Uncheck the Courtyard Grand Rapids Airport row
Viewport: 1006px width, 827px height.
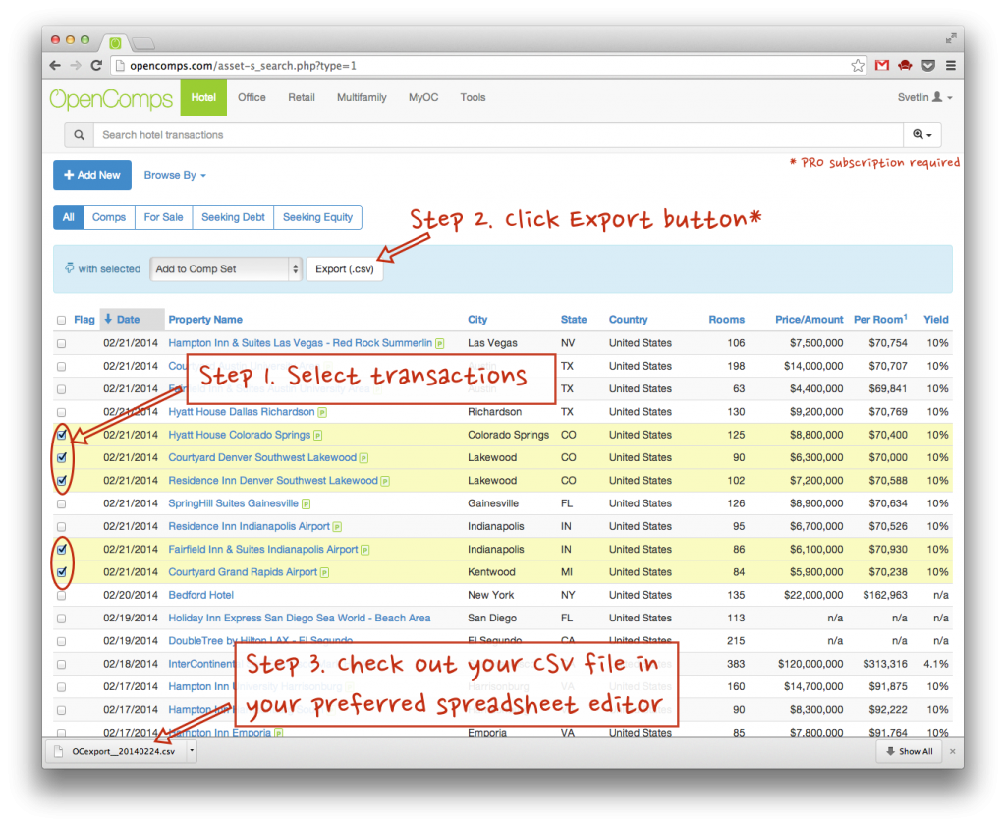pos(62,572)
